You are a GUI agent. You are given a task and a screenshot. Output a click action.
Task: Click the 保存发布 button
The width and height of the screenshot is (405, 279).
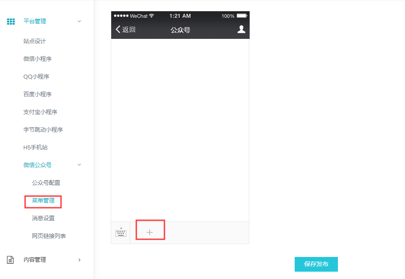tap(316, 264)
